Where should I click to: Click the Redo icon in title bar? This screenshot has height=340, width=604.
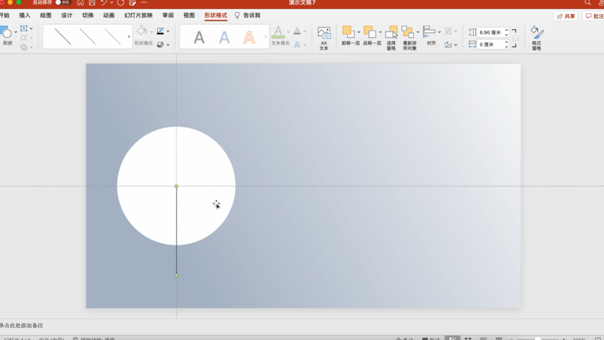[121, 3]
